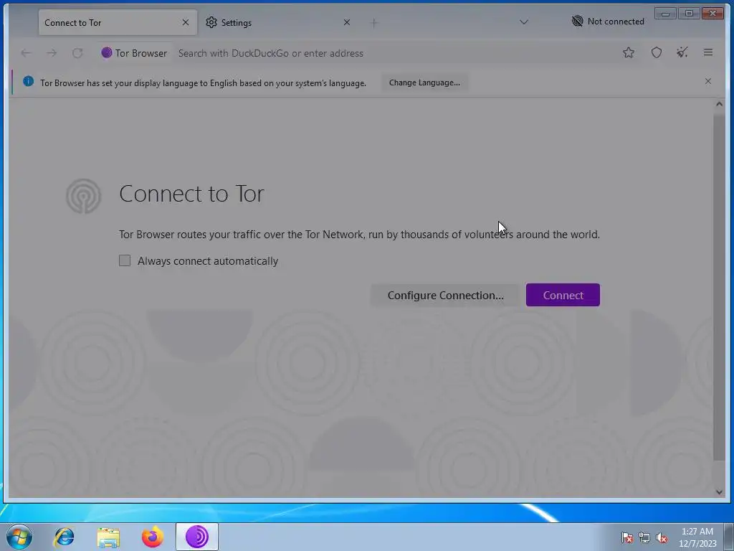
Task: Open Configure Connection settings
Action: pyautogui.click(x=445, y=295)
